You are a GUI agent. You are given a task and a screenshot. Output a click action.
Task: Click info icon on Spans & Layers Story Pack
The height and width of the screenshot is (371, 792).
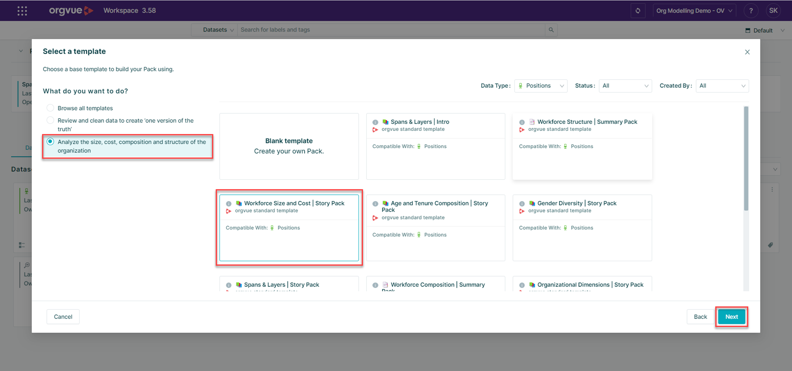(x=229, y=285)
